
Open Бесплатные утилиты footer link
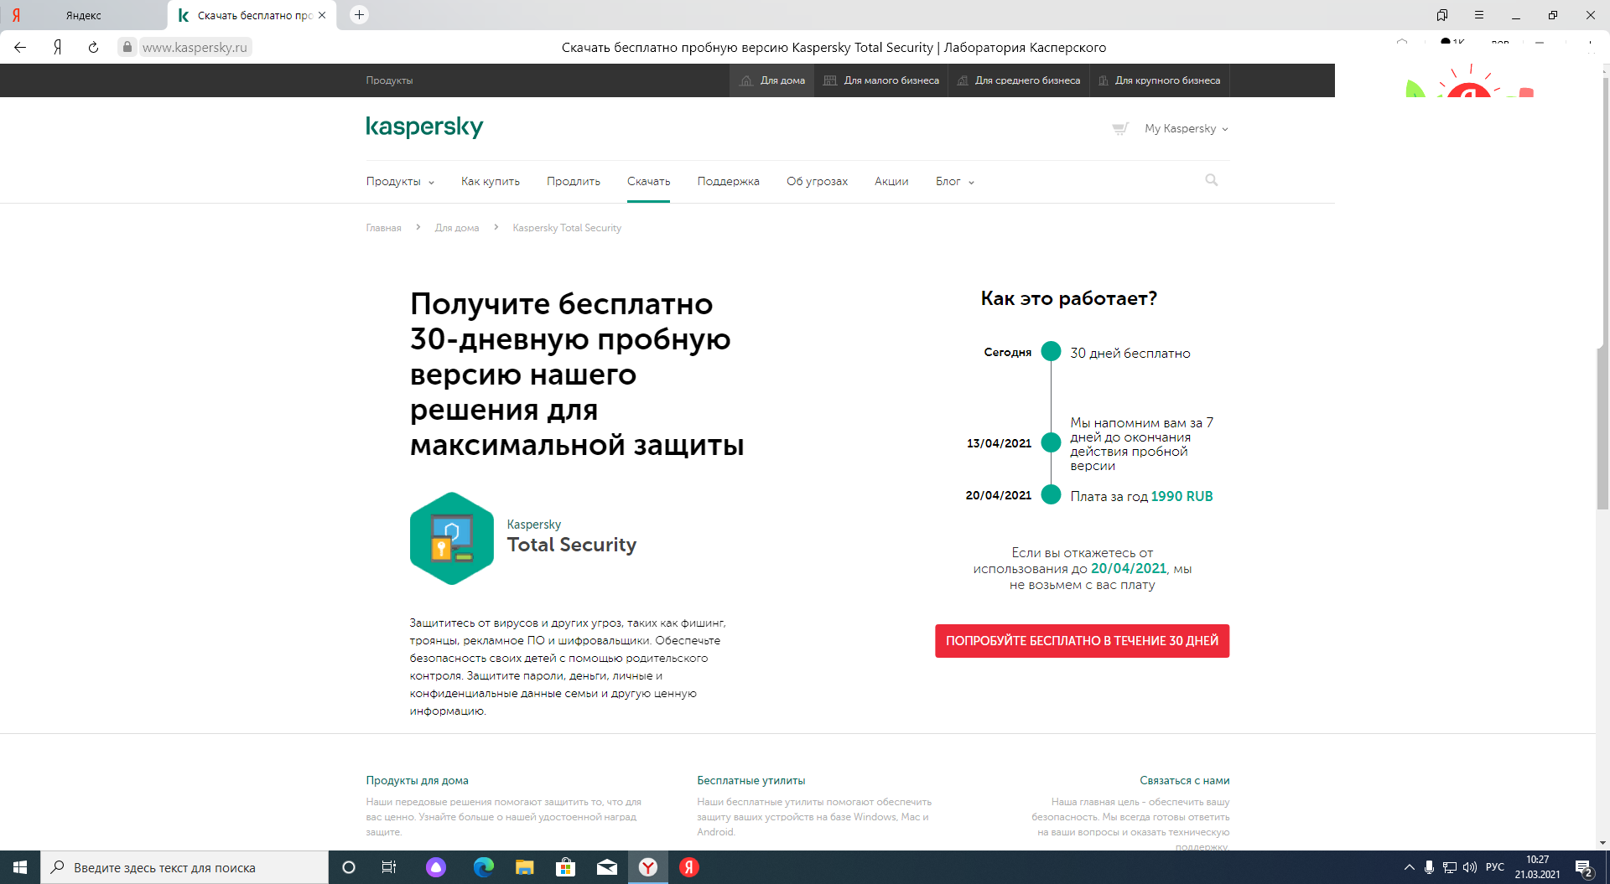point(751,780)
